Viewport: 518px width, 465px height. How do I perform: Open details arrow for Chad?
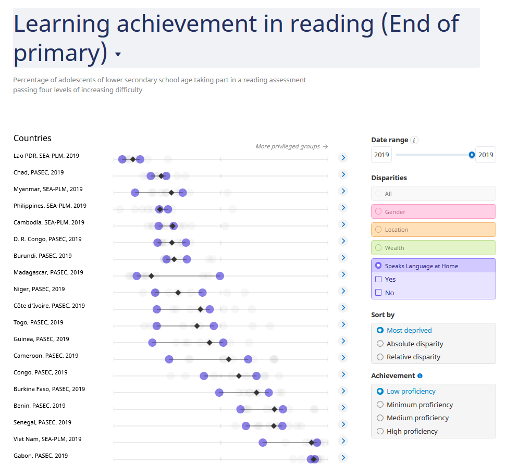coord(343,174)
